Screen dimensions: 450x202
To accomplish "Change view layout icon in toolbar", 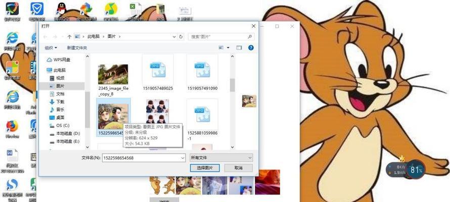I will 221,47.
